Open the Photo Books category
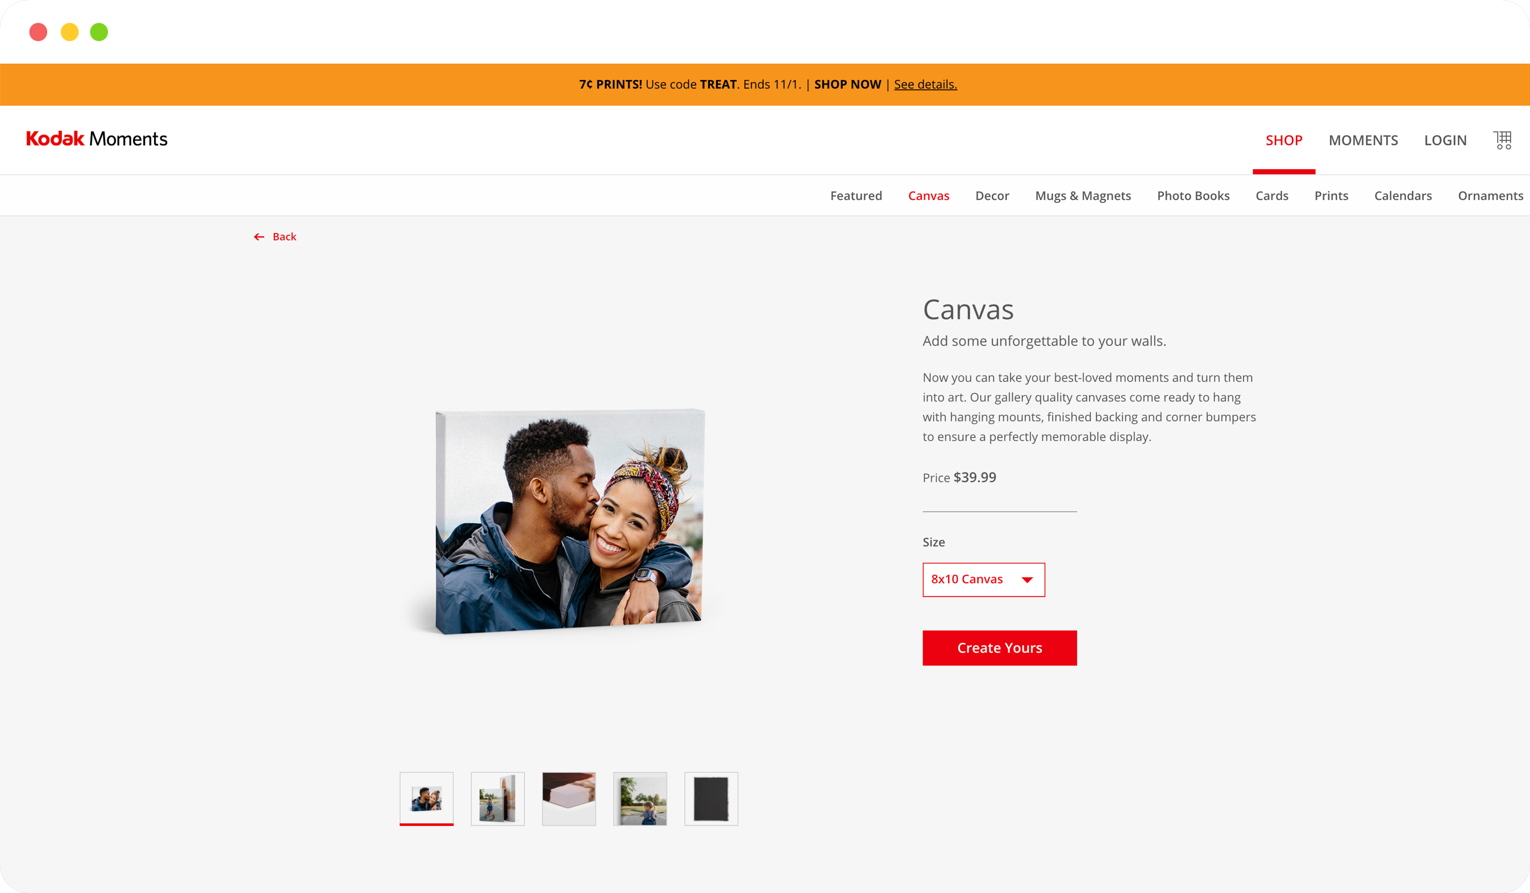The width and height of the screenshot is (1530, 893). tap(1193, 195)
